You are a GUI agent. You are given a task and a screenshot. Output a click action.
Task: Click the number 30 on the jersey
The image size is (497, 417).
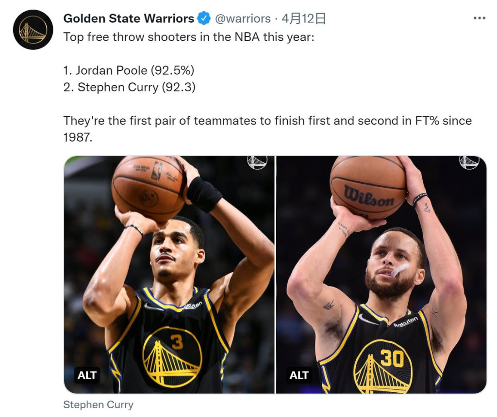pos(392,358)
